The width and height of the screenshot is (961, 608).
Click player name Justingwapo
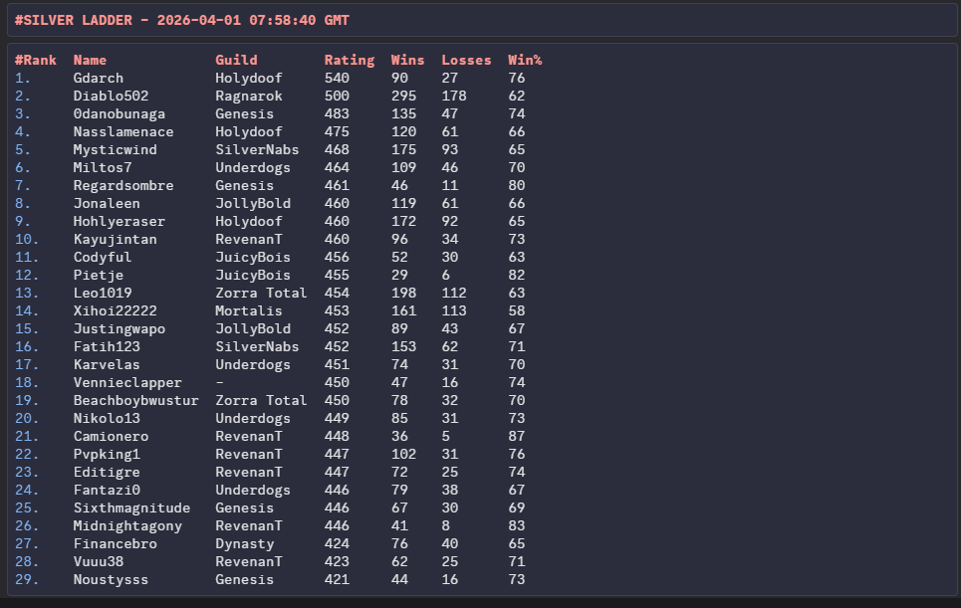119,328
